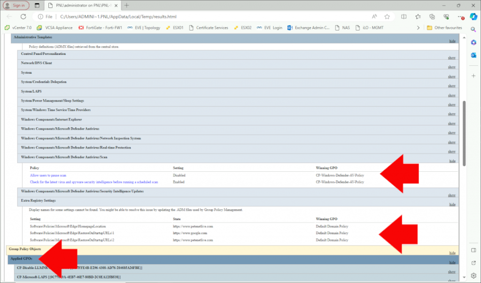Image resolution: width=481 pixels, height=283 pixels.
Task: Click the Read aloud icon in address bar
Action: [x=374, y=16]
